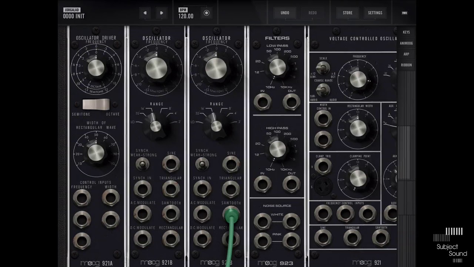
Task: Tap the middle Frequency Control Inputs jack on 921
Action: [345, 213]
